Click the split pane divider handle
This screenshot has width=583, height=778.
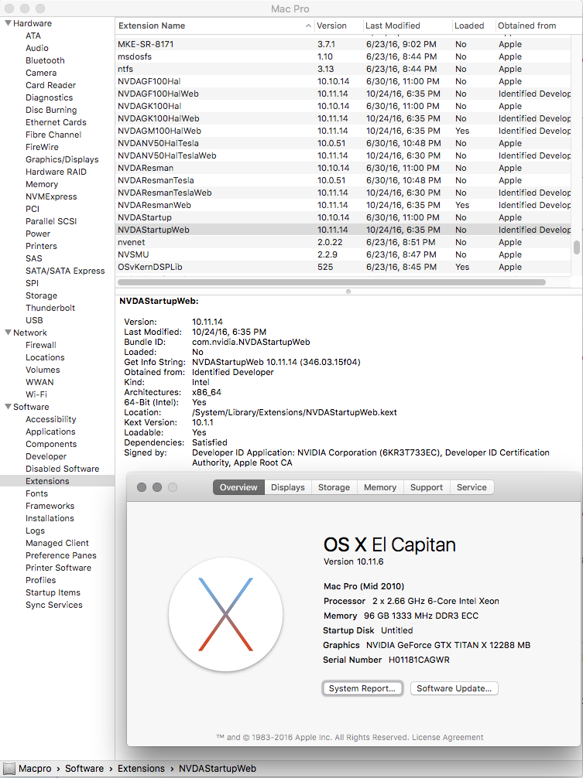click(348, 292)
